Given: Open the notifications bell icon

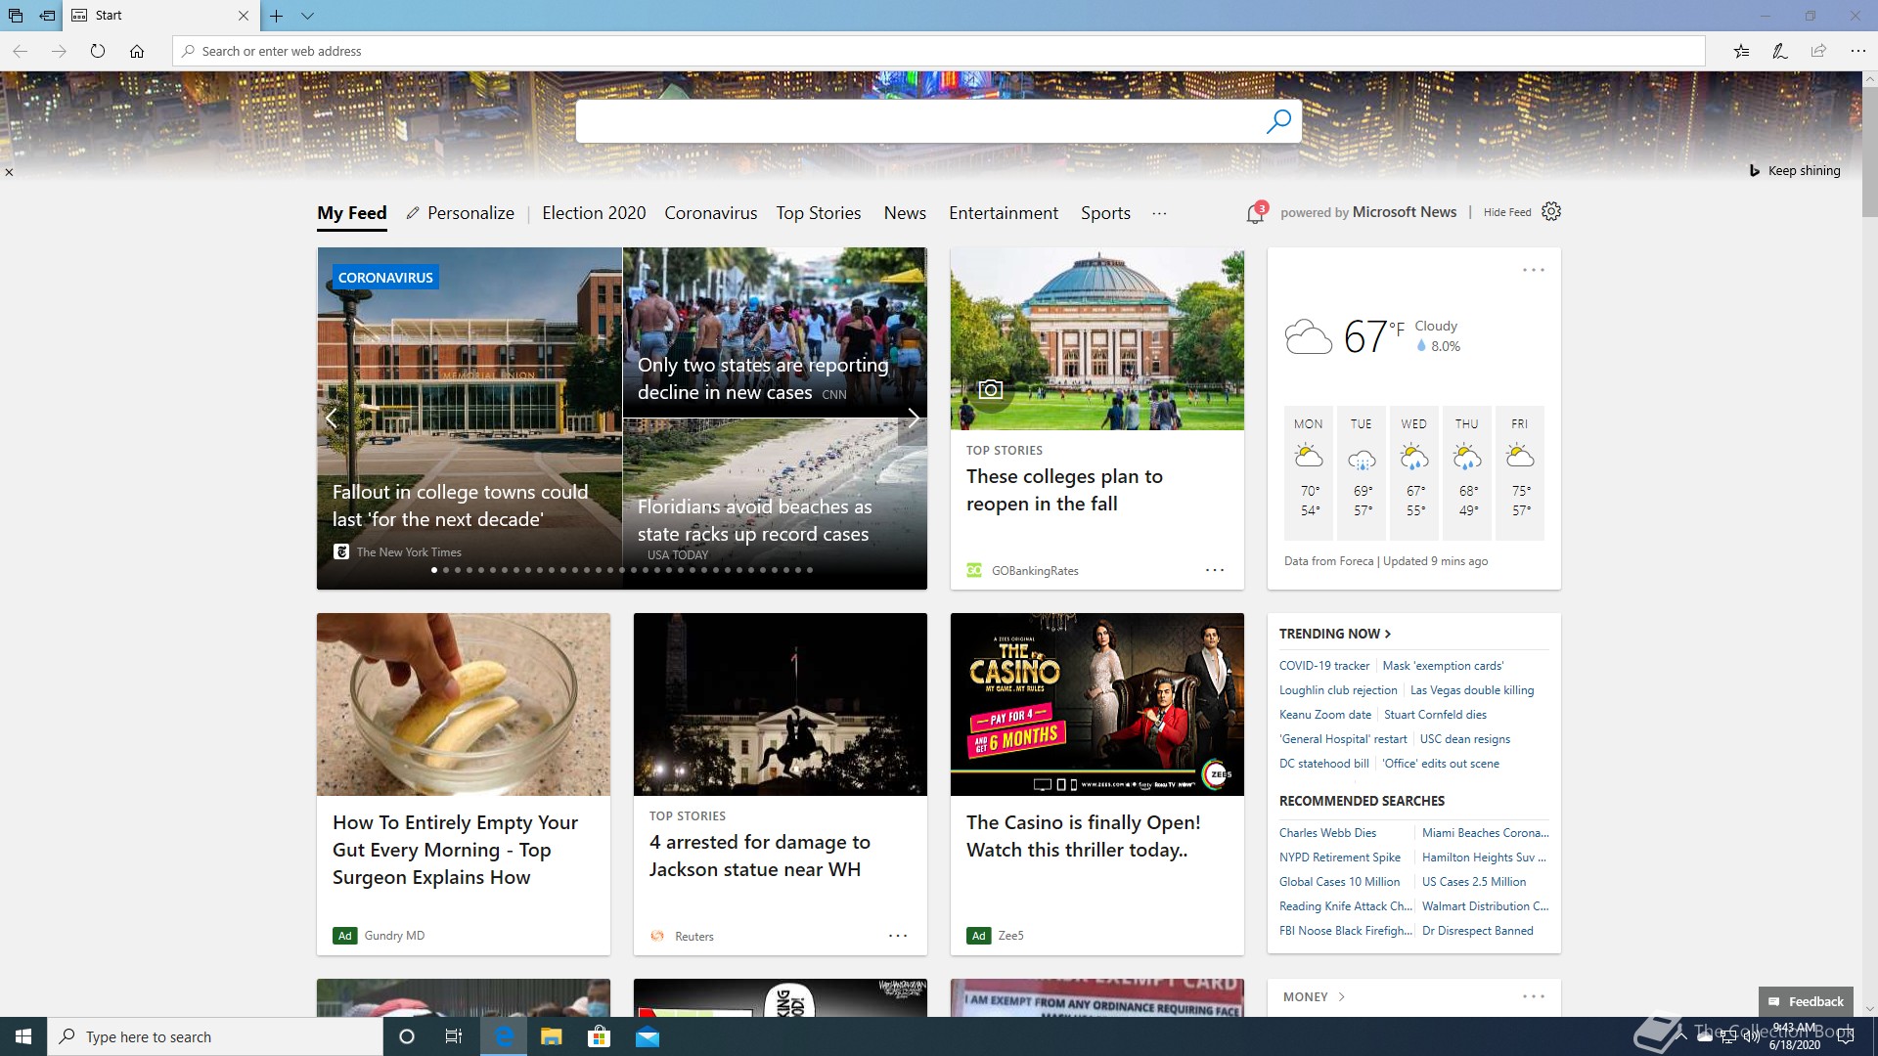Looking at the screenshot, I should tap(1256, 212).
